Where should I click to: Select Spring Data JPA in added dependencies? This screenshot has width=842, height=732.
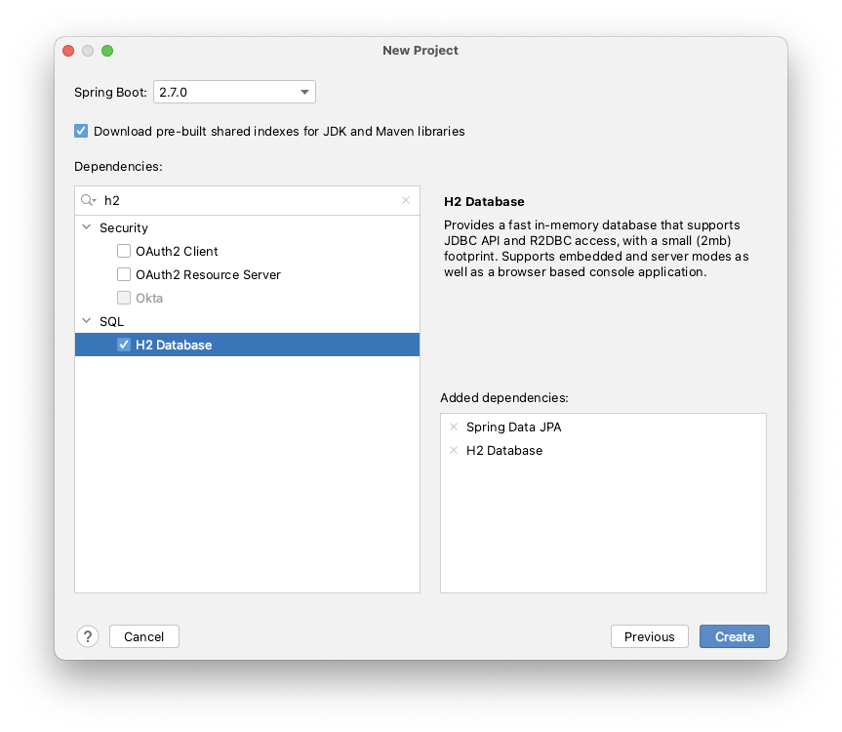click(516, 427)
